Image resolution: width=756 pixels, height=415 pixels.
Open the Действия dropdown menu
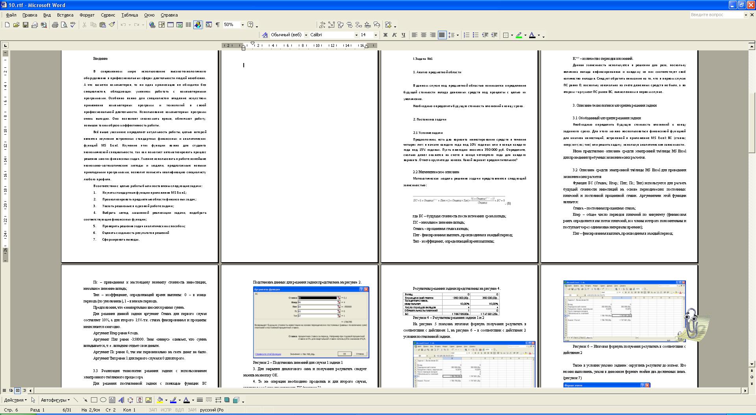(x=15, y=400)
